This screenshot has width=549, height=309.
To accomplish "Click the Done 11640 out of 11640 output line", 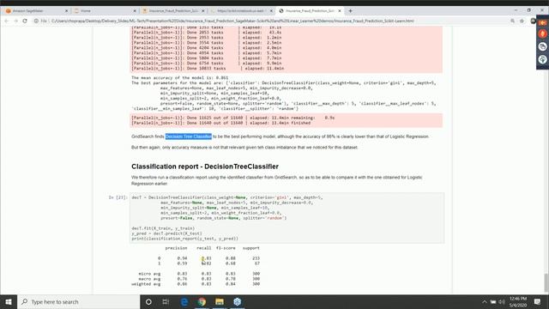I will point(221,123).
